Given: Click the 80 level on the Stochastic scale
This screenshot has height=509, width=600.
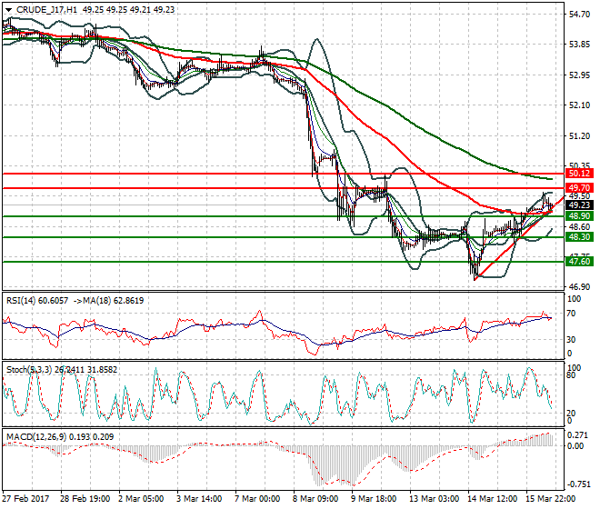Looking at the screenshot, I should (571, 374).
